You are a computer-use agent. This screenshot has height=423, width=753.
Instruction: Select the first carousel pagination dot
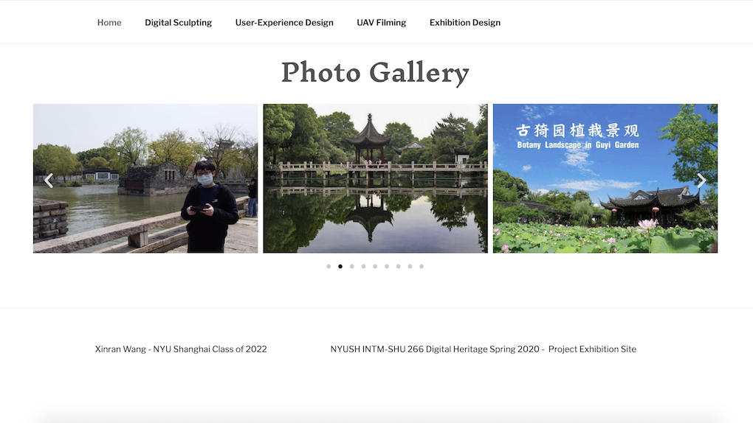tap(329, 267)
